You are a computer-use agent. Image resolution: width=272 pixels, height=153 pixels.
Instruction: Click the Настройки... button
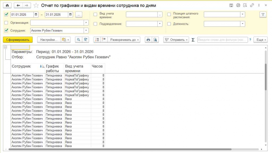coord(49,40)
